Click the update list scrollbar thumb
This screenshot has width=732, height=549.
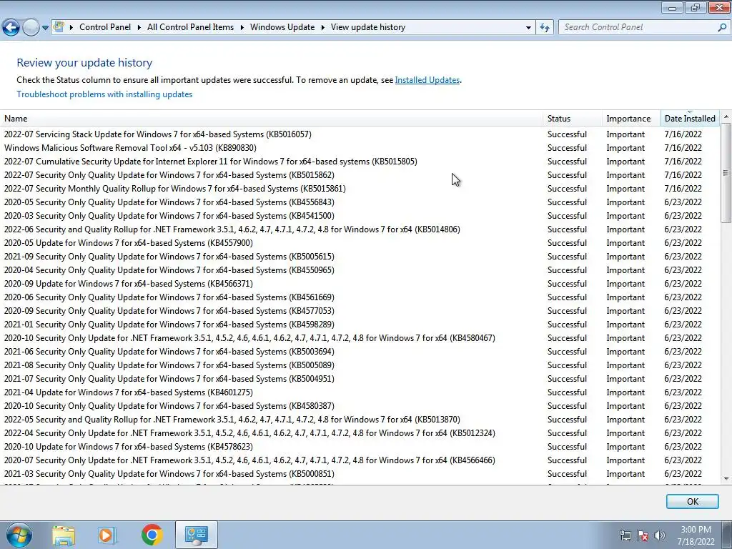click(x=726, y=172)
